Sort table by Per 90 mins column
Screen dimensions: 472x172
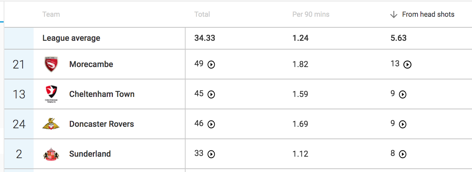coord(311,15)
